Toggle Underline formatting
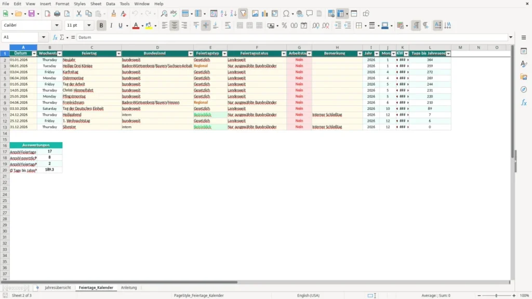This screenshot has width=532, height=299. tap(120, 25)
